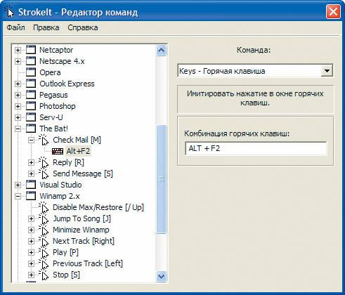Click the gesture icon for Stop [S]
Image resolution: width=345 pixels, height=295 pixels.
(44, 275)
